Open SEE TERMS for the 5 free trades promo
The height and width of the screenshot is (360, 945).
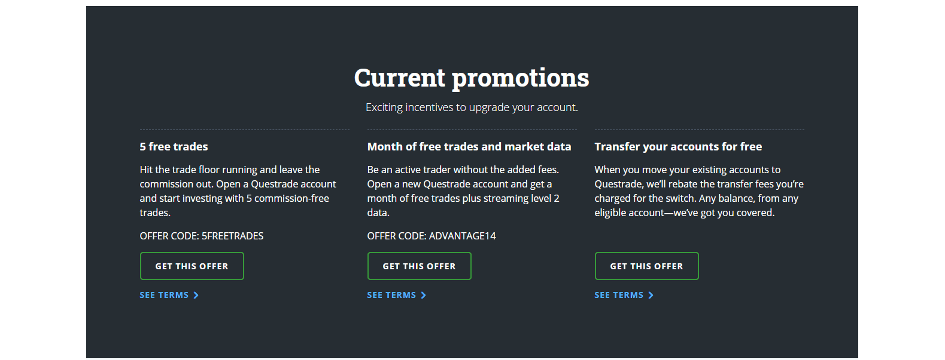(163, 294)
